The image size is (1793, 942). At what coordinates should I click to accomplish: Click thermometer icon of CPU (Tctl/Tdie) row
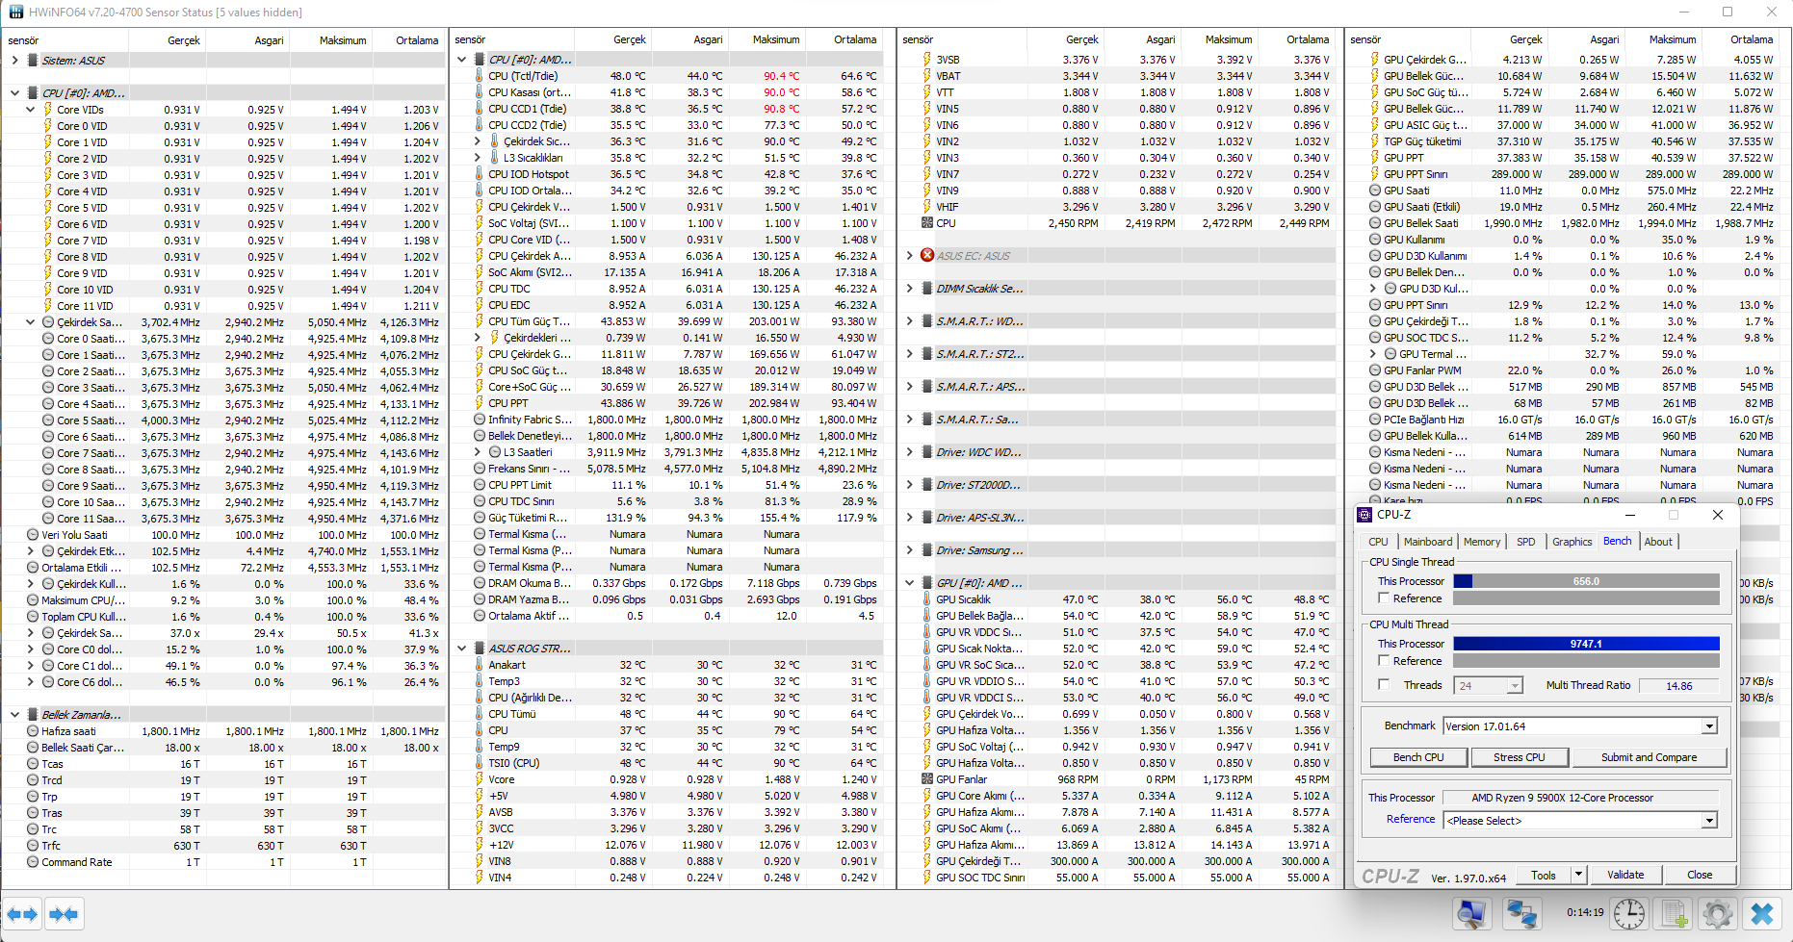point(479,76)
